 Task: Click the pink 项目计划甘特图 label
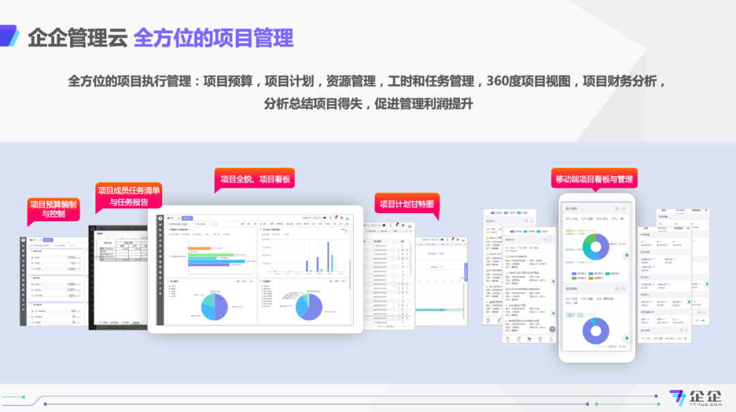coord(408,205)
